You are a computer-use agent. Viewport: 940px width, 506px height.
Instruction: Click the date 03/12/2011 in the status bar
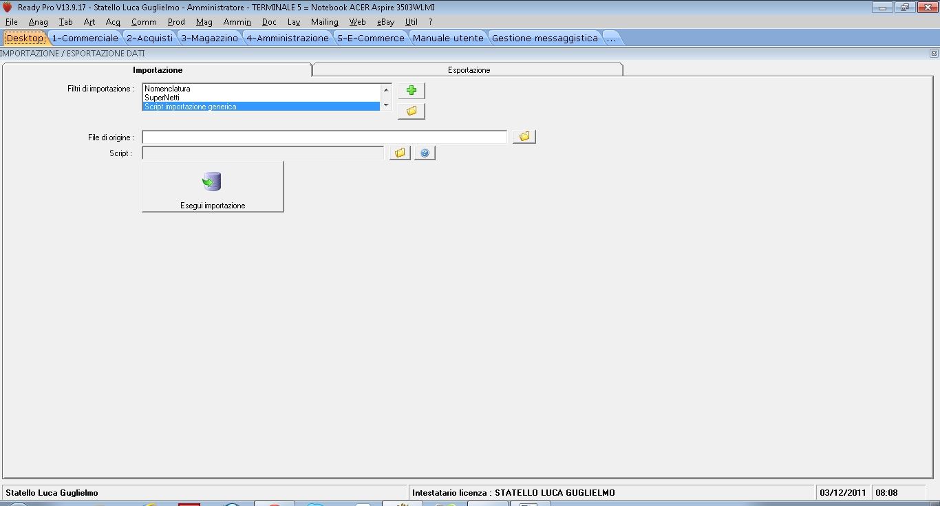click(x=843, y=493)
